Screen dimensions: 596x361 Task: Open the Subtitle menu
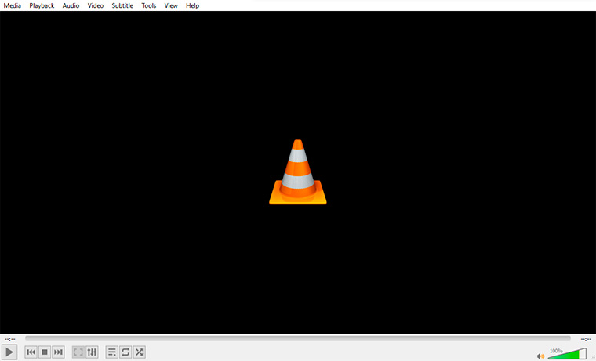(x=122, y=5)
